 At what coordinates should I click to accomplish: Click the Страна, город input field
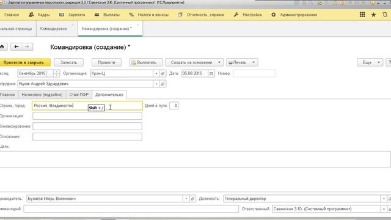[x=87, y=106]
